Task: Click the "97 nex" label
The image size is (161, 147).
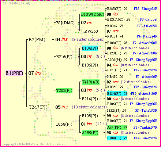Action: 113,31
